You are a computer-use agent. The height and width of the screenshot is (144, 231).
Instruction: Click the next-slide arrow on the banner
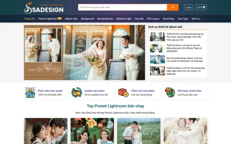pos(140,53)
